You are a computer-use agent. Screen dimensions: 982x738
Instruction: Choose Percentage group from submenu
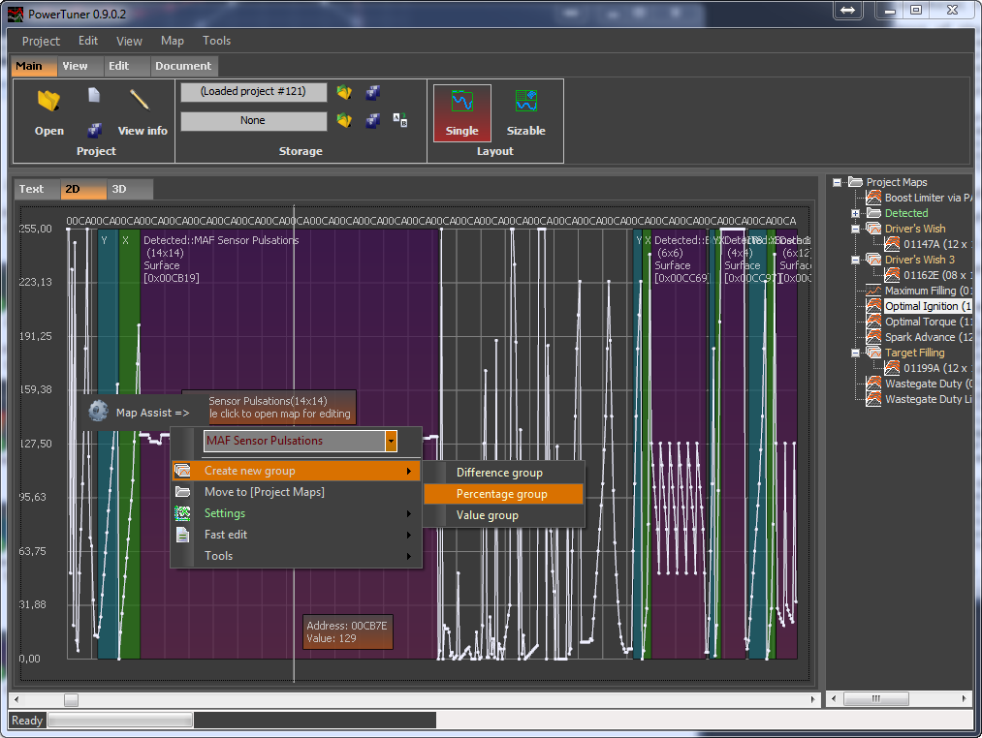click(x=503, y=494)
